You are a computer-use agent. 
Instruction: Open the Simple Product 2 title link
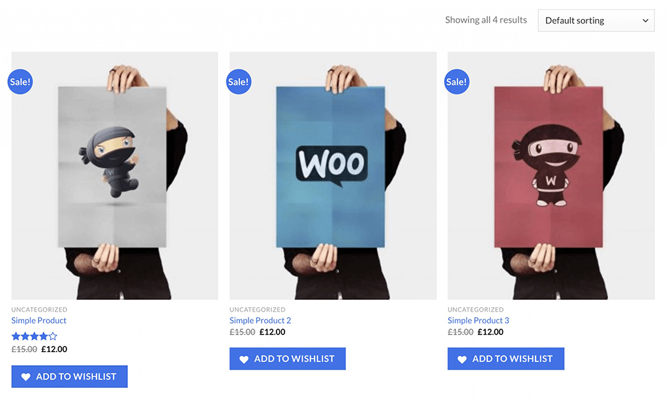tap(260, 321)
